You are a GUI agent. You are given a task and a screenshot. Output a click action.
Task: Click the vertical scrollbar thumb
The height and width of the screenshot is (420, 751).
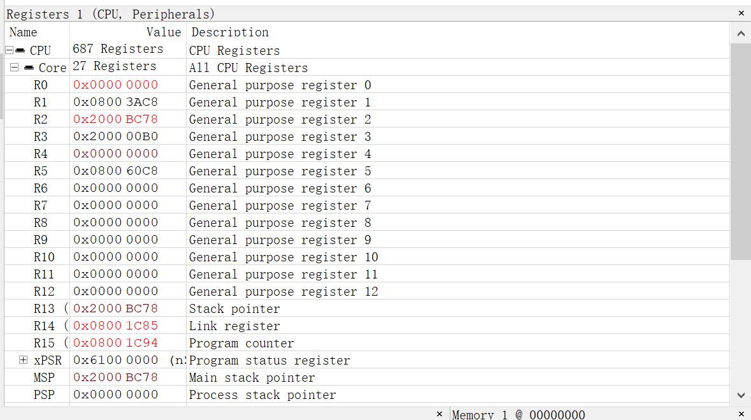pyautogui.click(x=740, y=152)
